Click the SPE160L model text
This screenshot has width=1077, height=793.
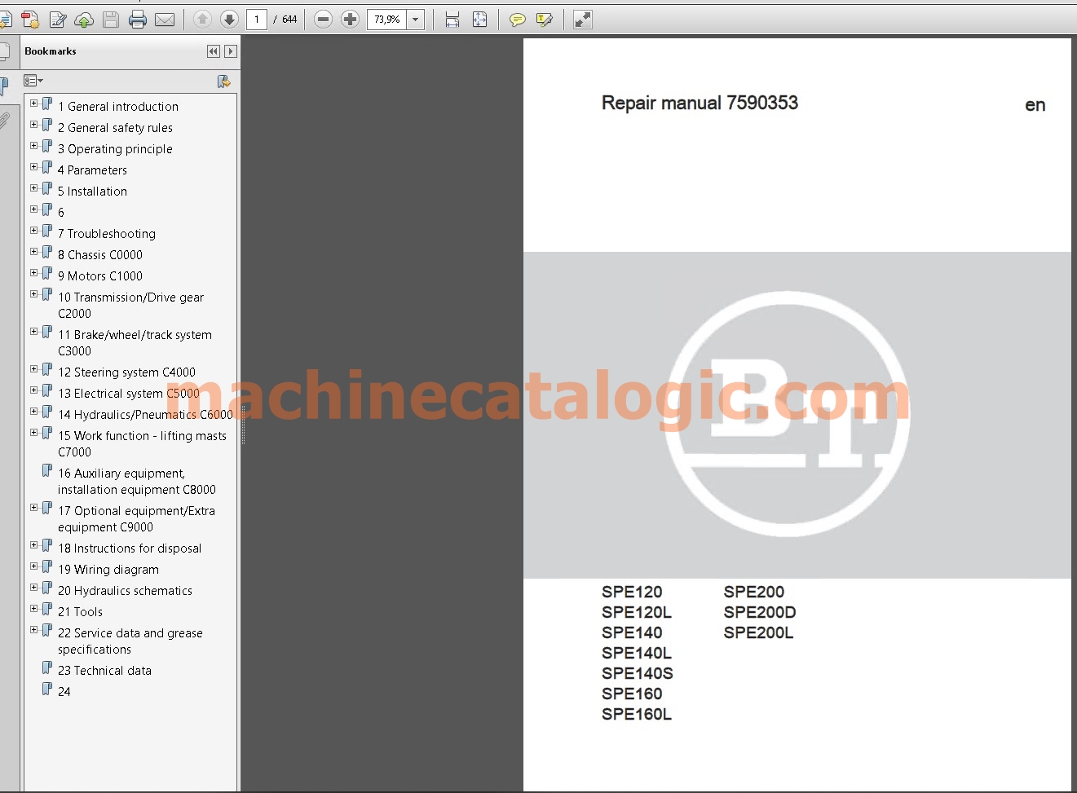tap(637, 714)
